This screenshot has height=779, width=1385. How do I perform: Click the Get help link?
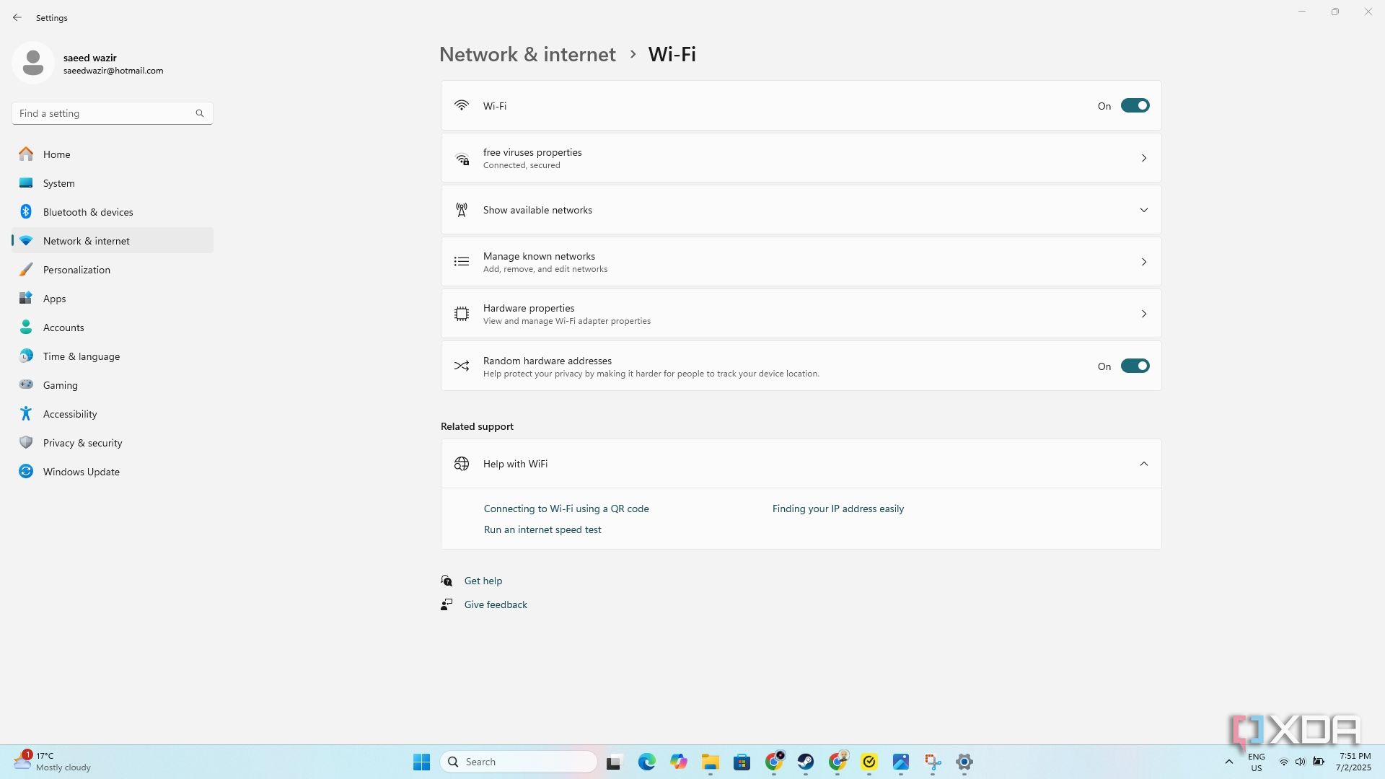(x=483, y=581)
